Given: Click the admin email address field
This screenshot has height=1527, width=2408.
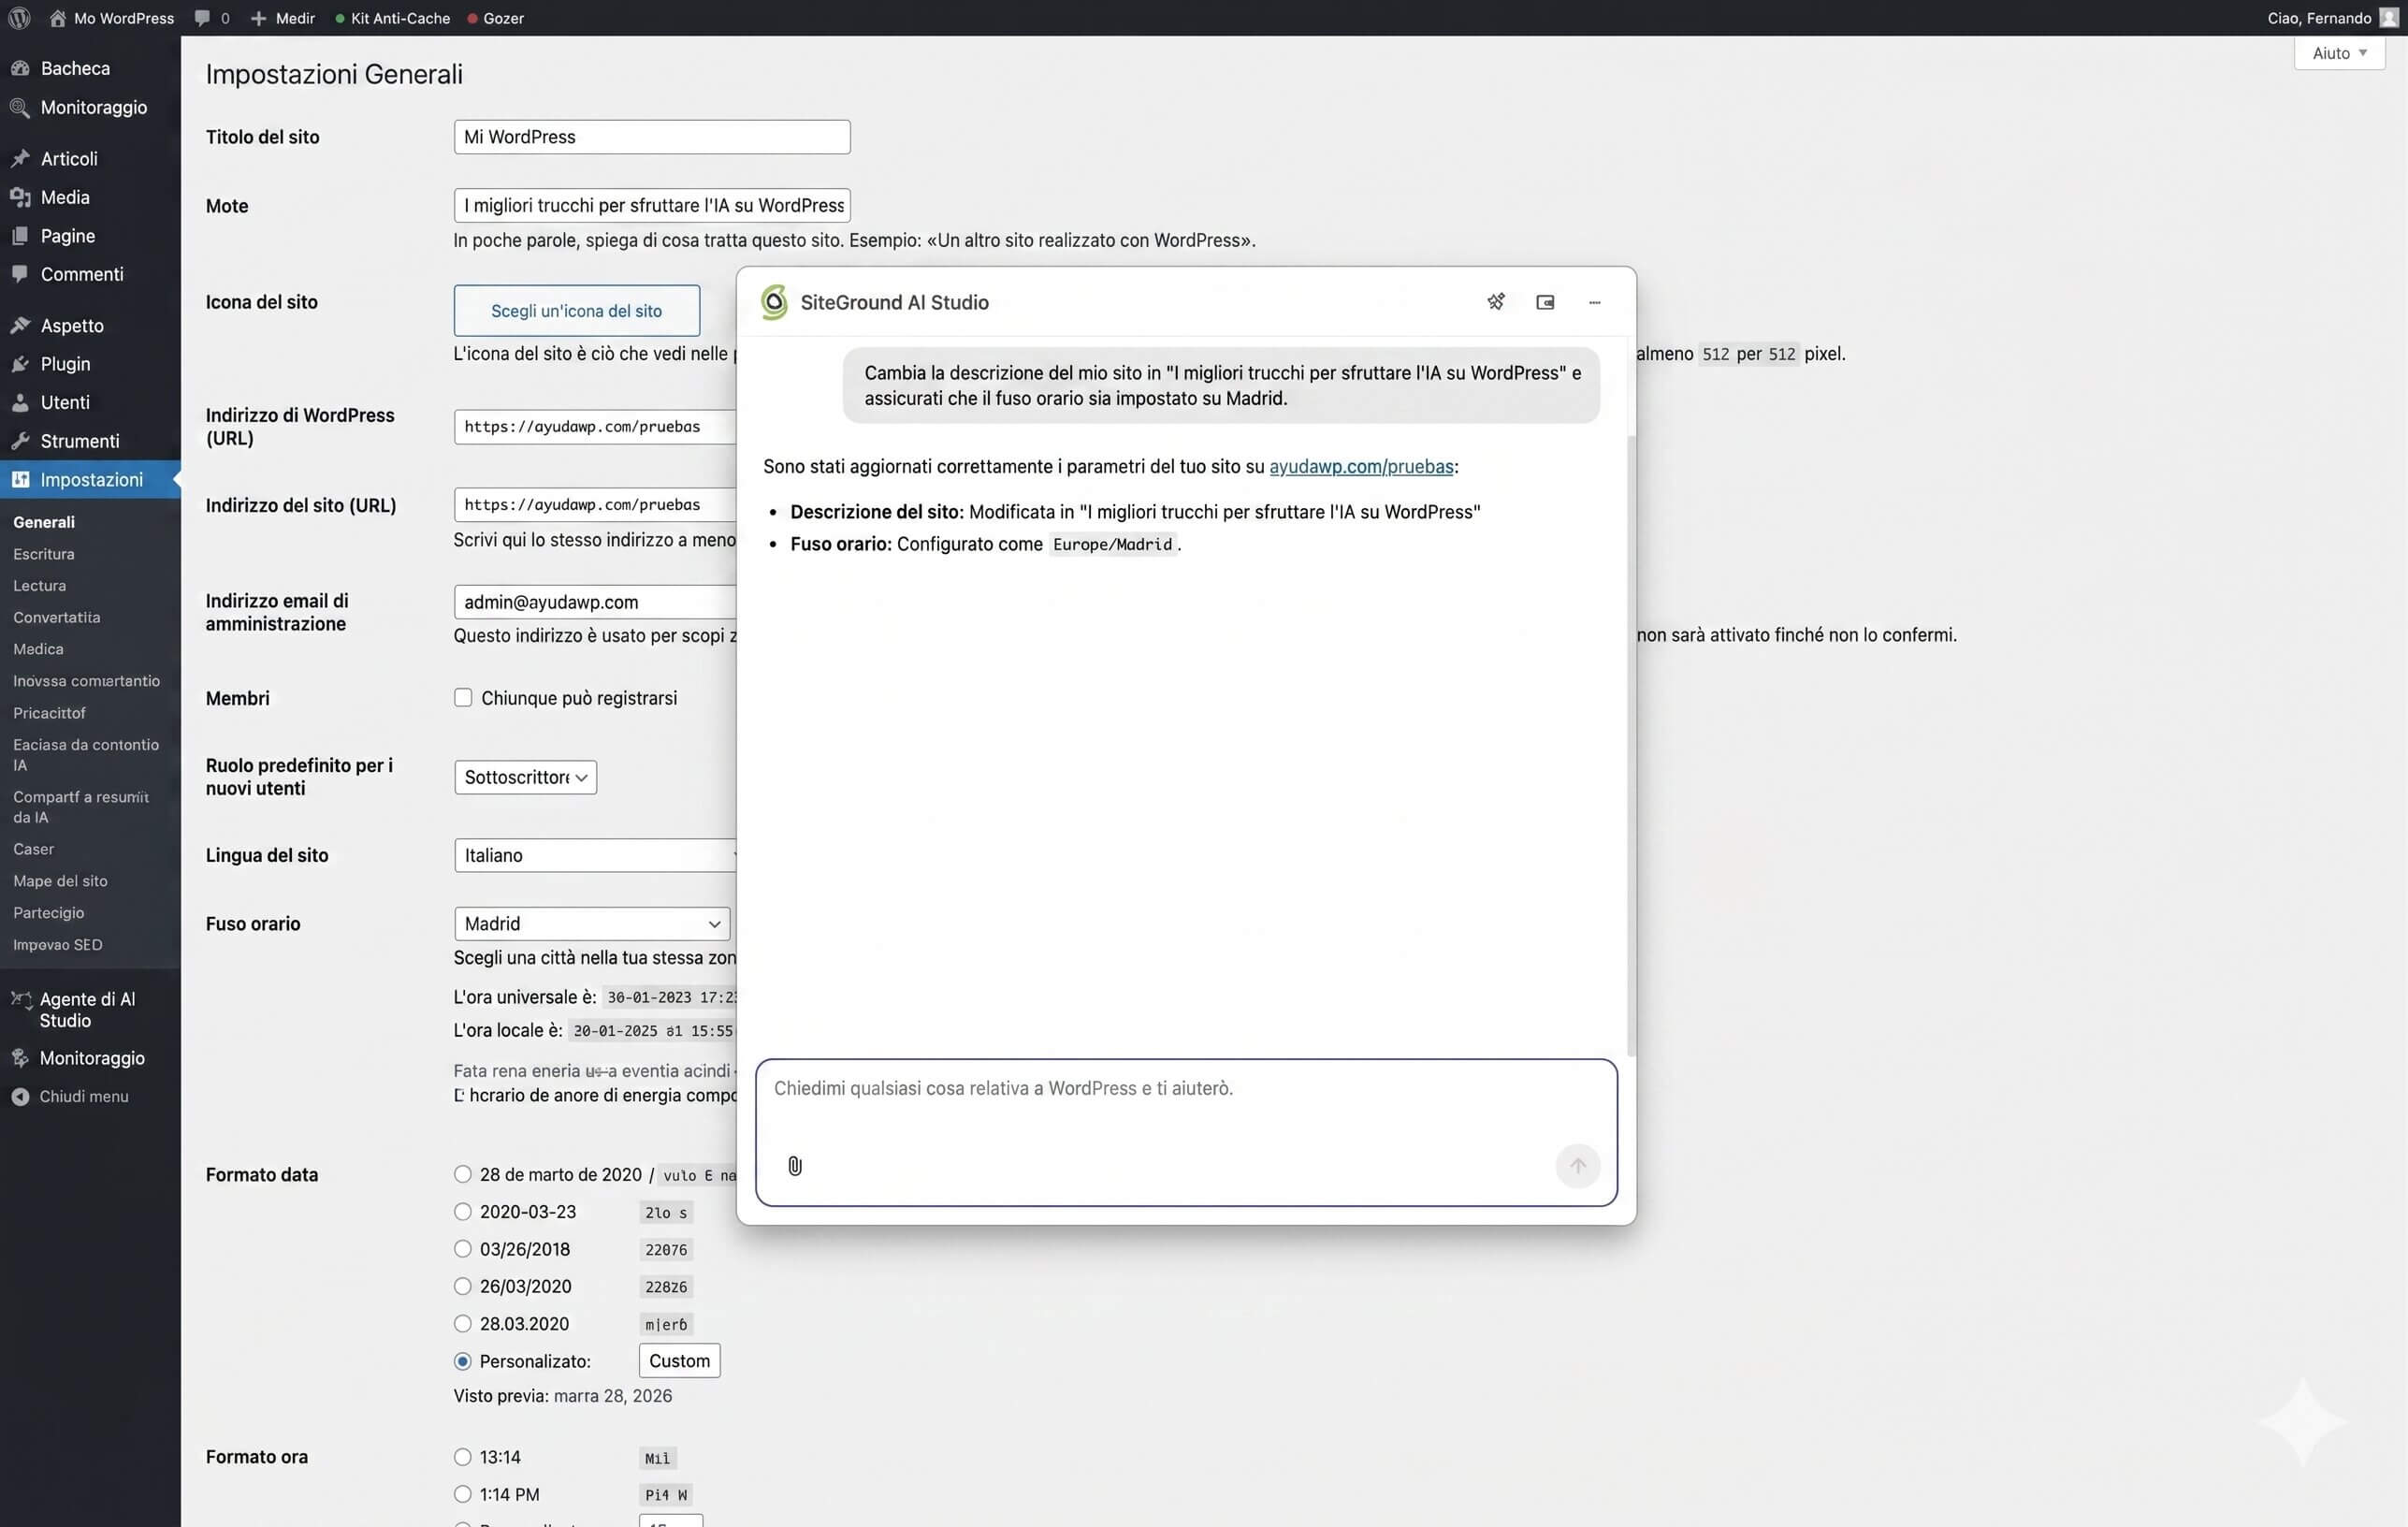Looking at the screenshot, I should tap(596, 602).
